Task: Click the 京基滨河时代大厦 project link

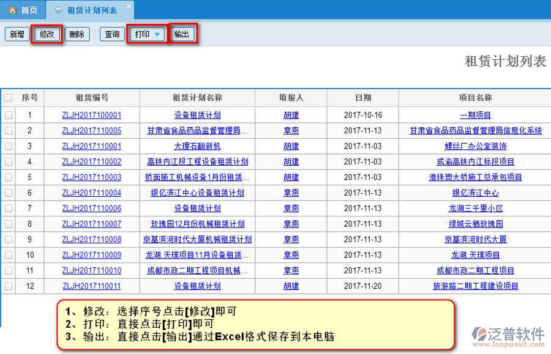Action: 475,240
